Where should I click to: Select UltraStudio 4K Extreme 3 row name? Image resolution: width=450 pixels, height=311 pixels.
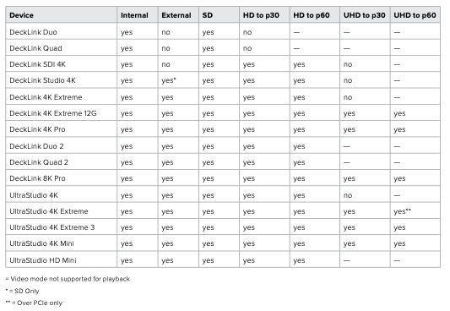pyautogui.click(x=52, y=227)
